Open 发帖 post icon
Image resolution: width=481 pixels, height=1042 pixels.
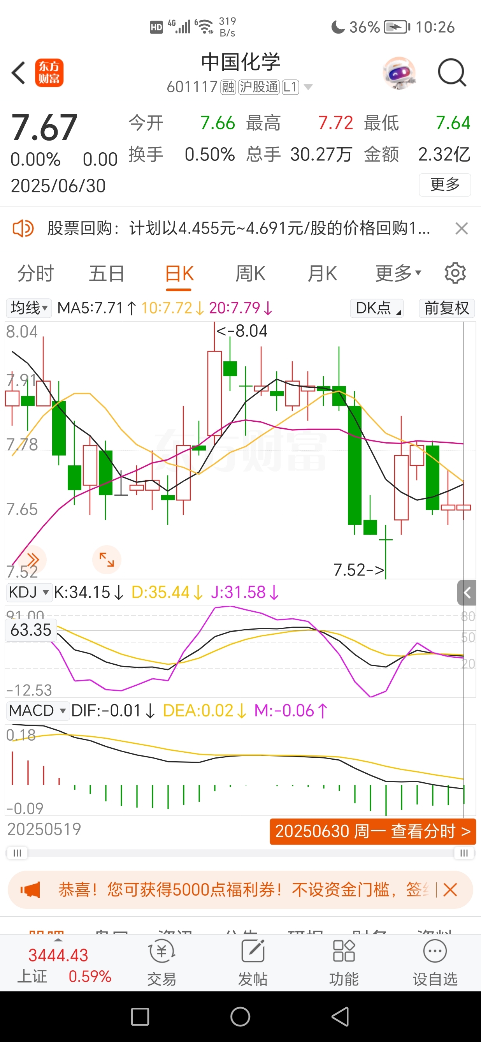253,963
